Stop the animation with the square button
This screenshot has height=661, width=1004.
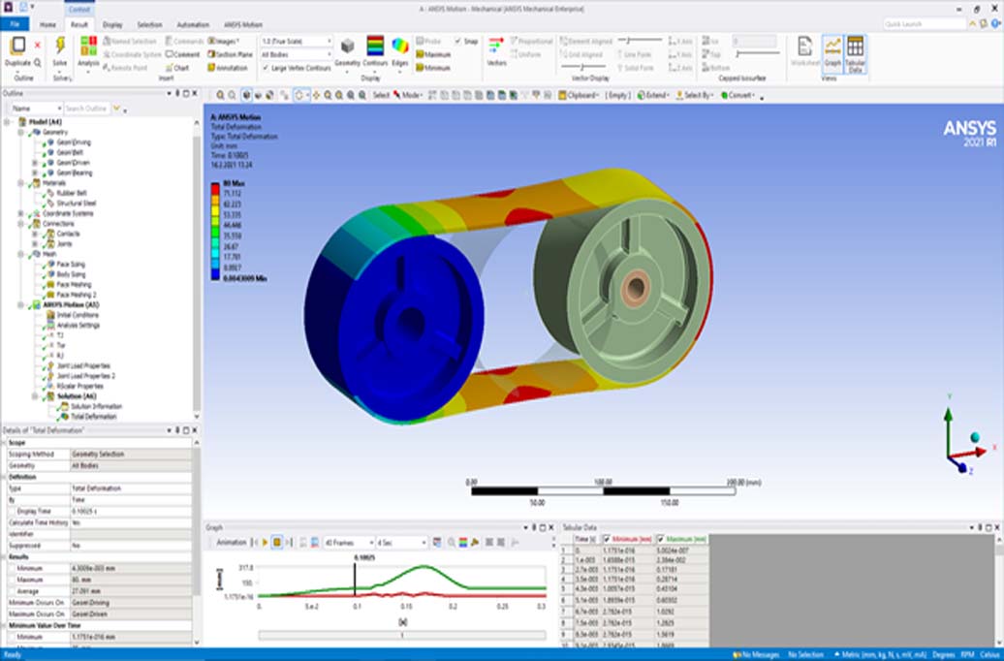pos(276,543)
